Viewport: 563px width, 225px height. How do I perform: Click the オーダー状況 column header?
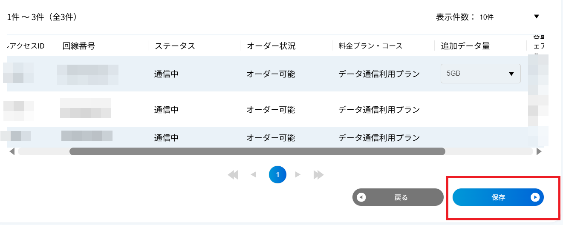click(271, 46)
